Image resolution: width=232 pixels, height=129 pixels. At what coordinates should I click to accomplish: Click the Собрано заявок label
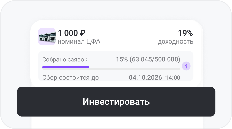pyautogui.click(x=65, y=60)
